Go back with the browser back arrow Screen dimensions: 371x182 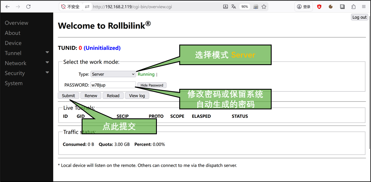pos(8,7)
